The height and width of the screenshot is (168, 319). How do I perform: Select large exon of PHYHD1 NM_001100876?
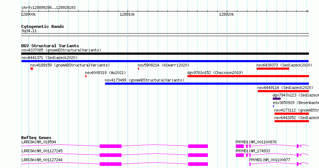pyautogui.click(x=240, y=146)
